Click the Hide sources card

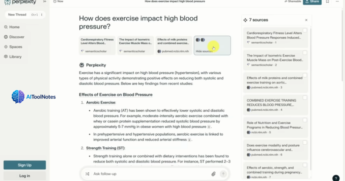[x=212, y=45]
